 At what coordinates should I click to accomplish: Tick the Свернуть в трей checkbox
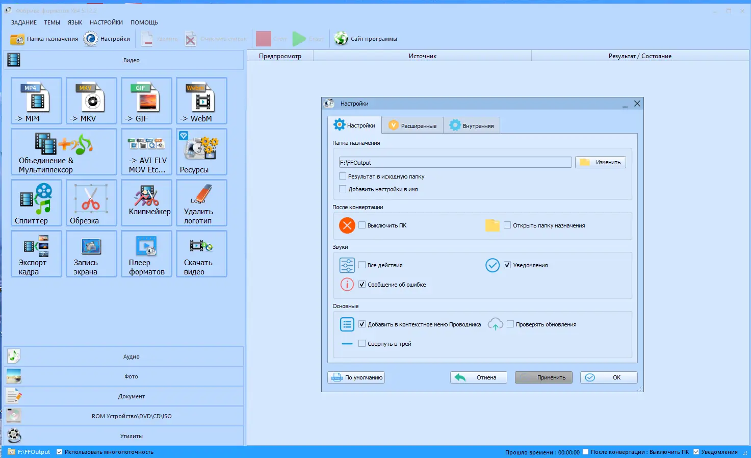click(x=362, y=344)
